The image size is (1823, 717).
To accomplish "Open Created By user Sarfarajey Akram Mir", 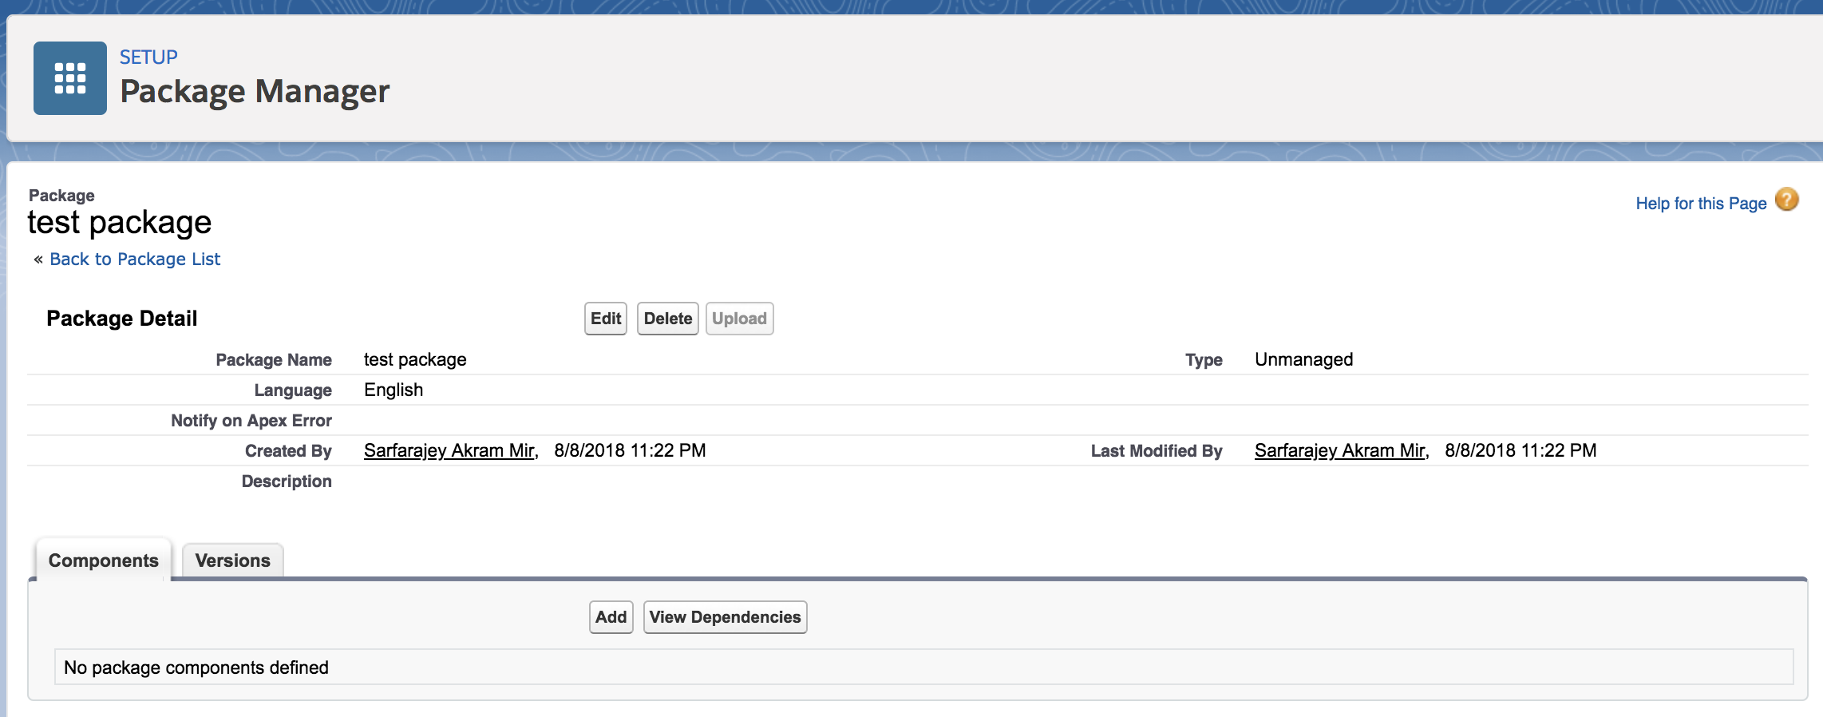I will 449,450.
